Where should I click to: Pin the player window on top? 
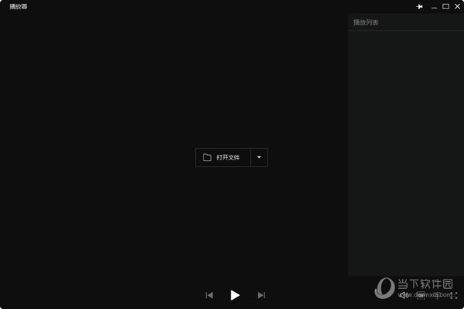(419, 6)
